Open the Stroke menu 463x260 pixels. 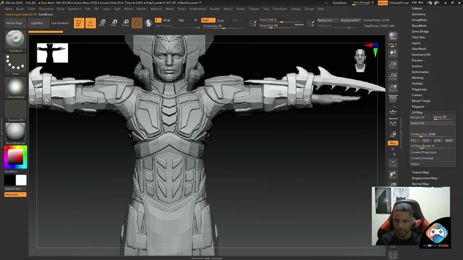pos(241,9)
